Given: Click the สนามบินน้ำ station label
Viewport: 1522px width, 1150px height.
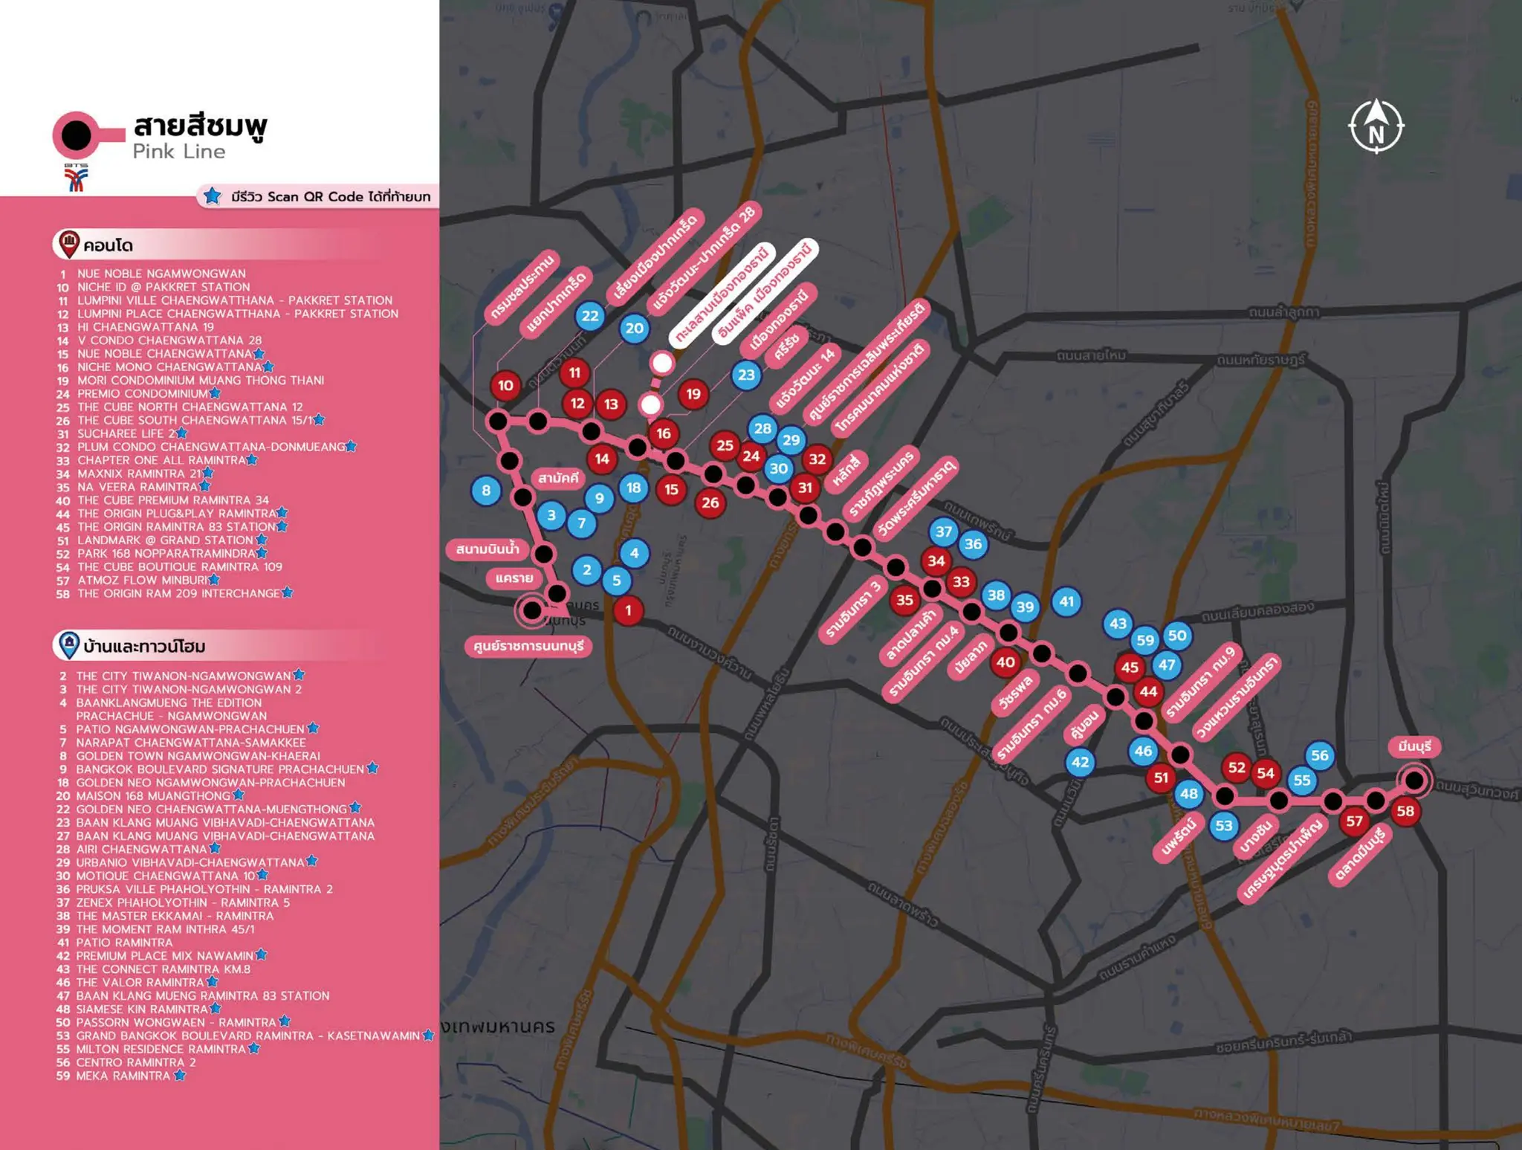Looking at the screenshot, I should pos(488,549).
